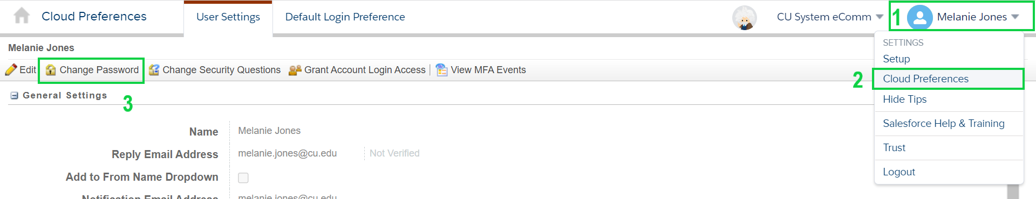Collapse the General Settings section

[15, 96]
